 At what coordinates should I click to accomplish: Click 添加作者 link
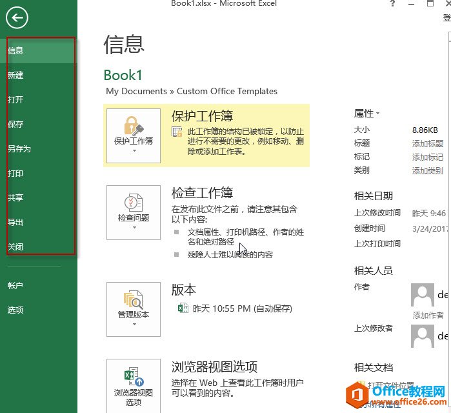tap(428, 315)
